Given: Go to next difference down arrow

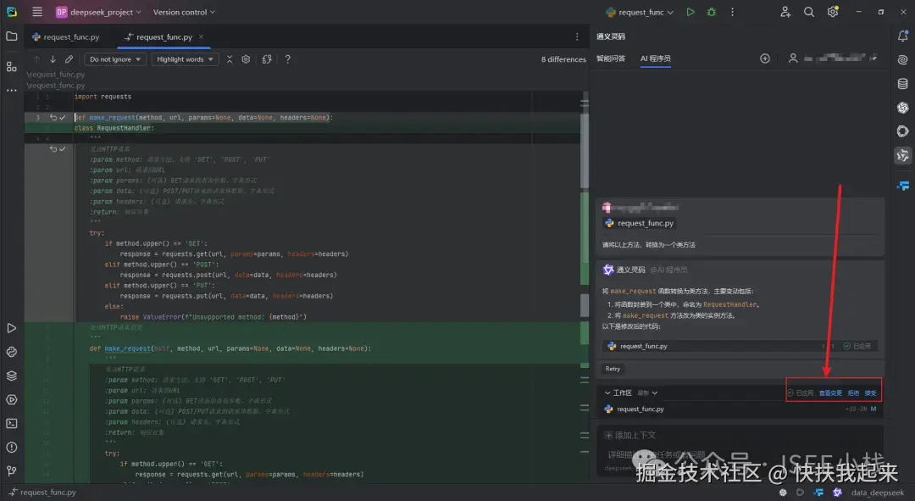Looking at the screenshot, I should coord(53,59).
